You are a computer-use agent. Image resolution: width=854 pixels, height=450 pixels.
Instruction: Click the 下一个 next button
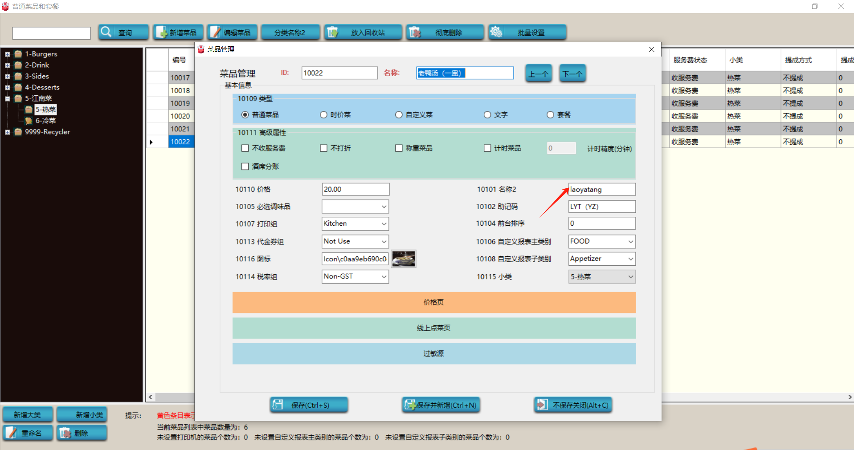[x=572, y=73]
